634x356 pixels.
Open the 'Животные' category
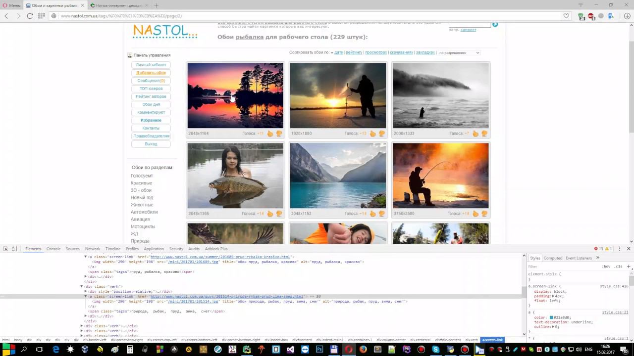(x=142, y=205)
